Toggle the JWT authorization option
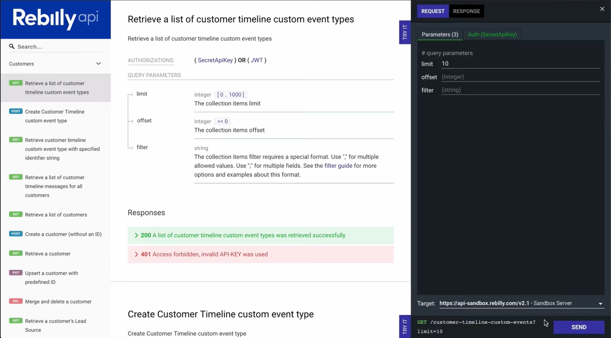 pos(257,60)
